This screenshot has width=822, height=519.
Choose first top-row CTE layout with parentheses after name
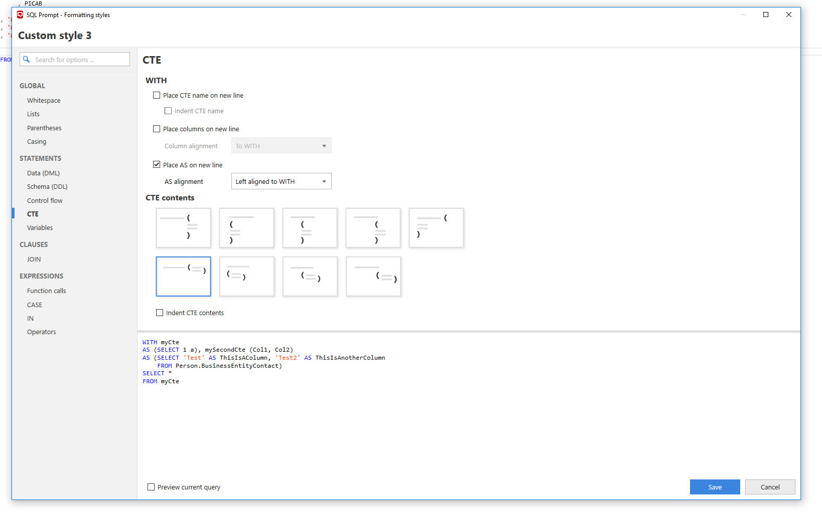point(183,228)
